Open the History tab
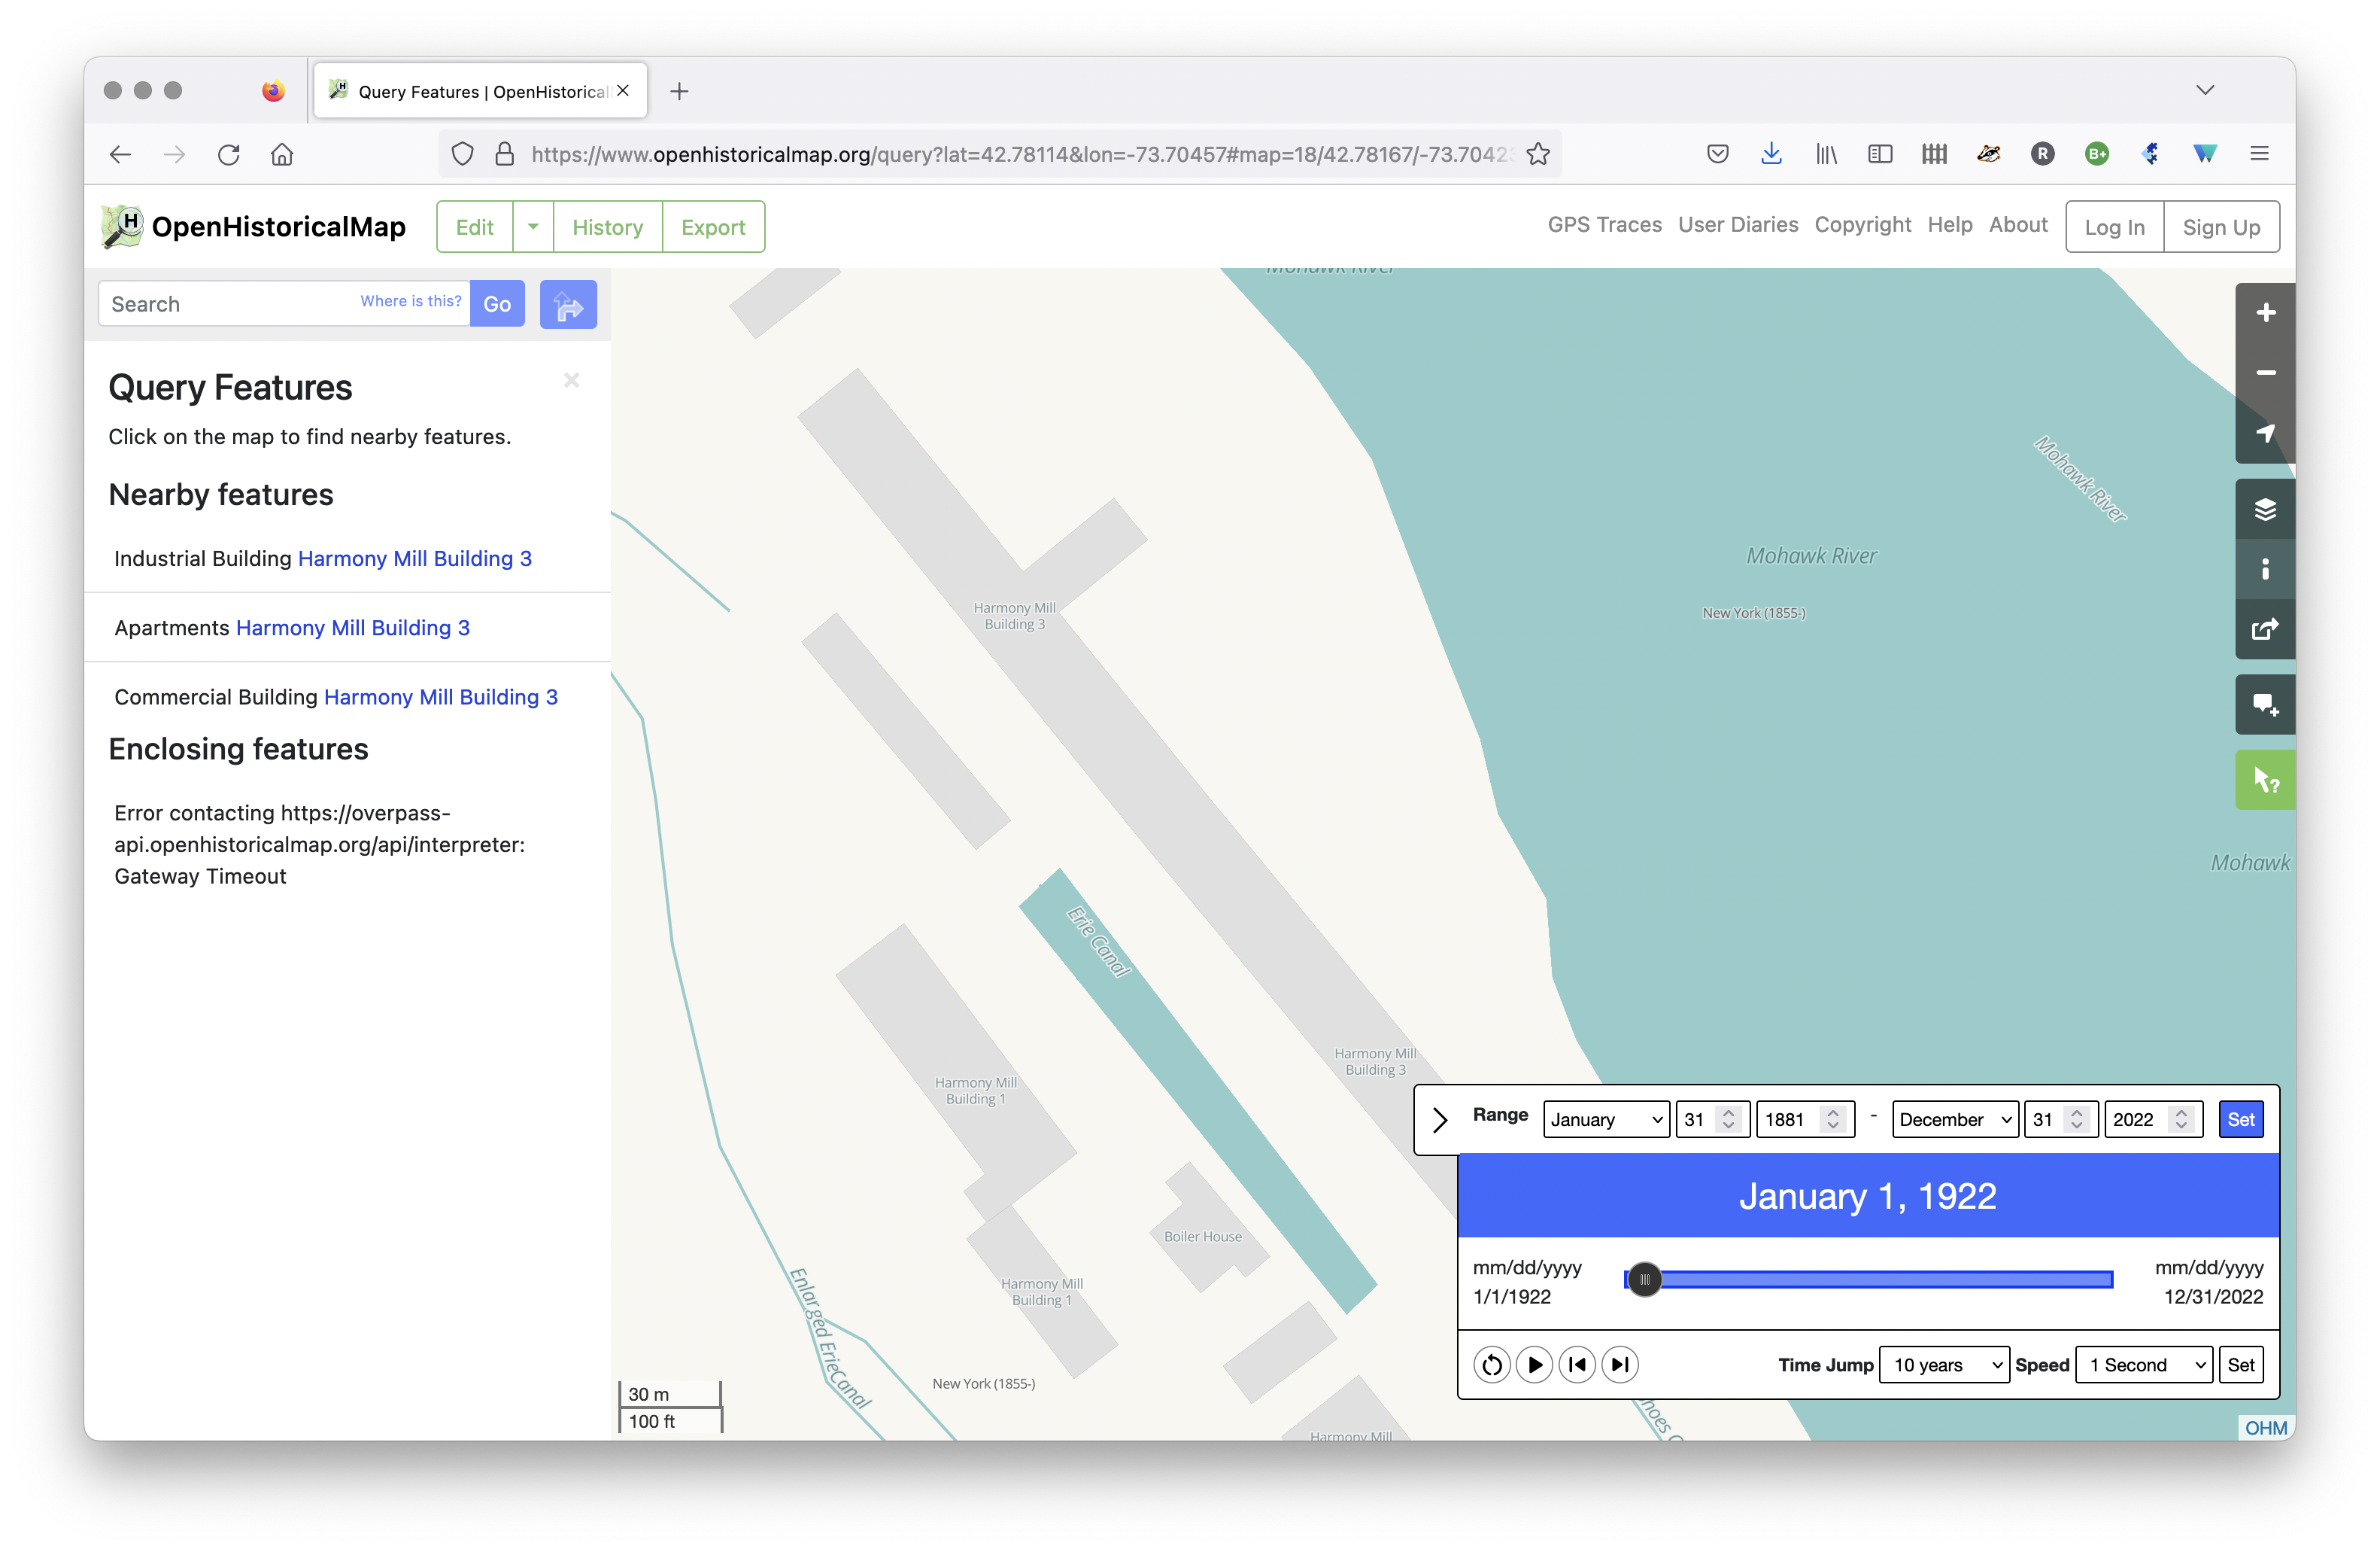2380x1552 pixels. pyautogui.click(x=607, y=227)
